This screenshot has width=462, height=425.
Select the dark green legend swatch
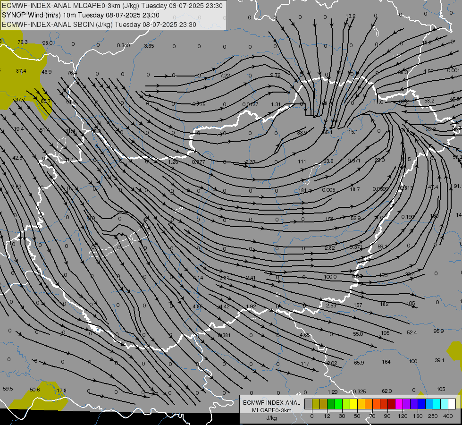point(331,404)
